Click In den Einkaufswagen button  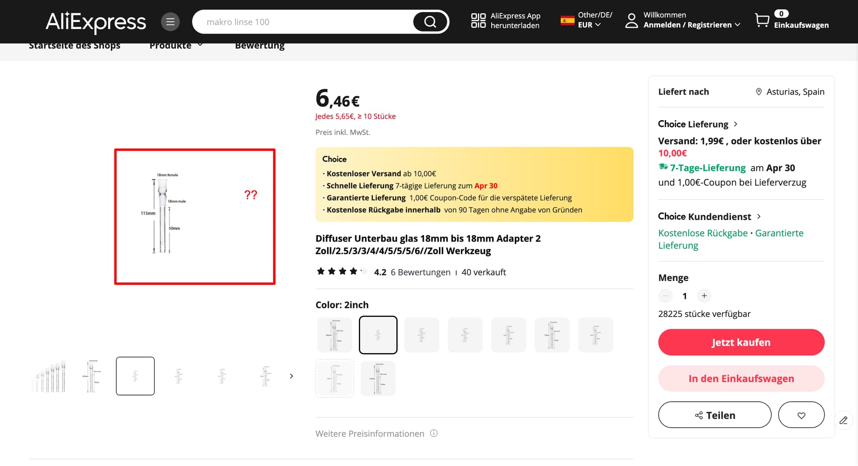click(741, 379)
